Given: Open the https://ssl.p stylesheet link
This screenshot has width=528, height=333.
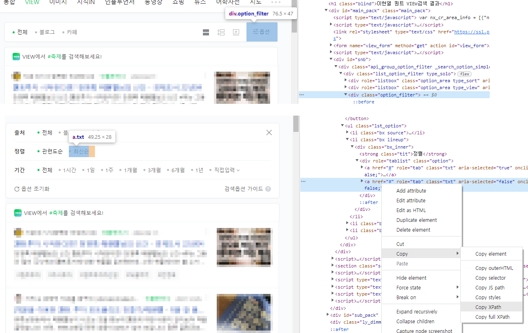Looking at the screenshot, I should pyautogui.click(x=472, y=32).
